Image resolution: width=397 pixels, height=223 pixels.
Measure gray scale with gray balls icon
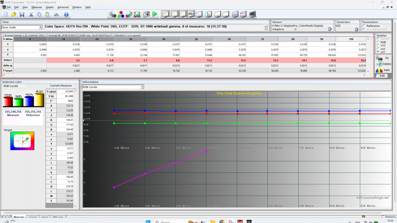click(113, 14)
